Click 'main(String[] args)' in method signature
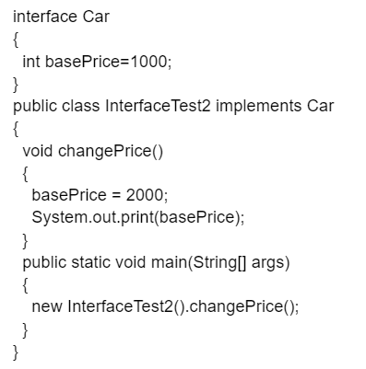Image resolution: width=366 pixels, height=369 pixels. [x=220, y=263]
